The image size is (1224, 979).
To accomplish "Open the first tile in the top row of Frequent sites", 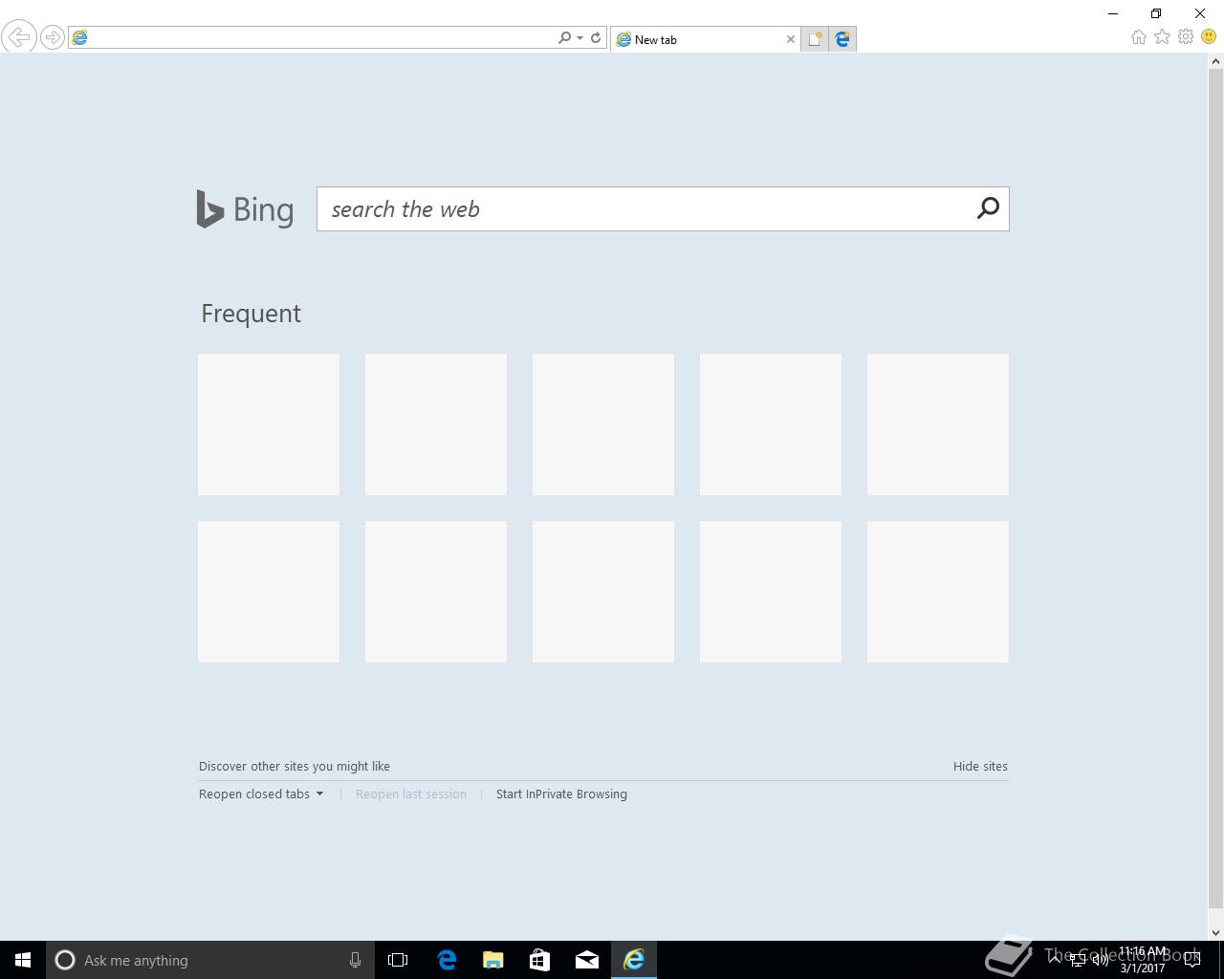I will click(x=269, y=424).
